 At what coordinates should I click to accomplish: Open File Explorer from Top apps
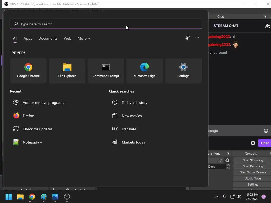pos(67,71)
